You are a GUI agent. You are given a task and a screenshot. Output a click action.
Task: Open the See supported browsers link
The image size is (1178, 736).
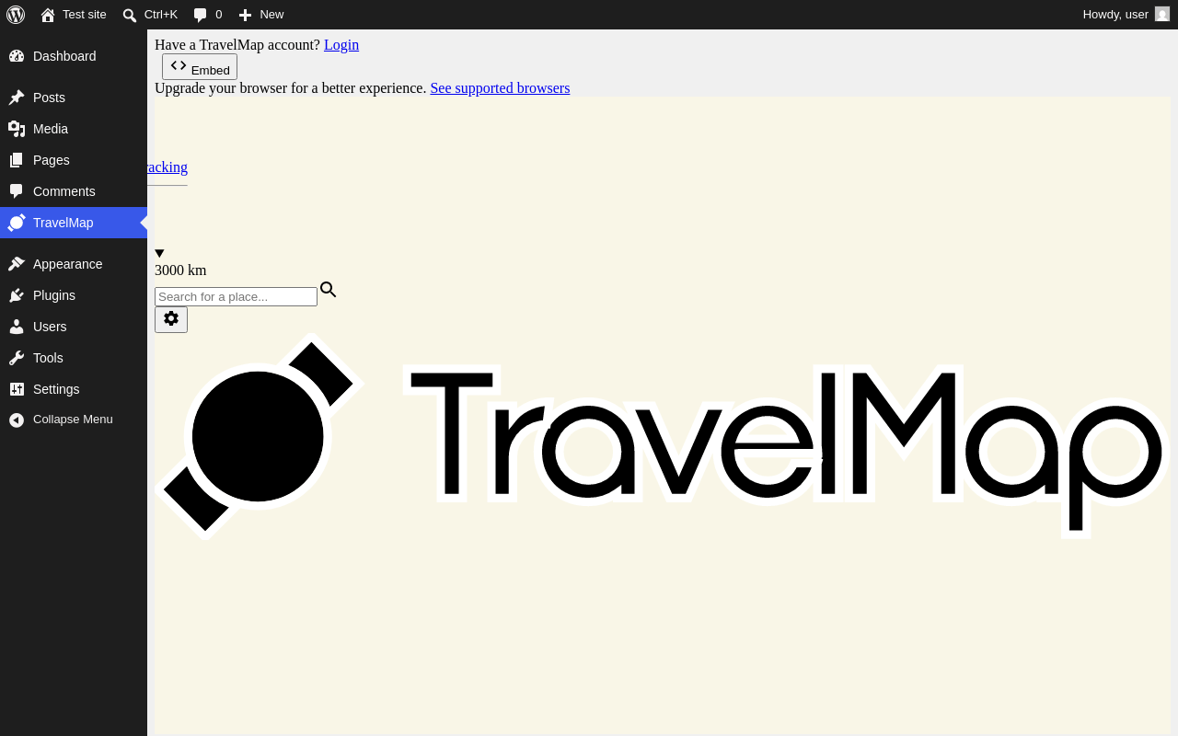(500, 88)
